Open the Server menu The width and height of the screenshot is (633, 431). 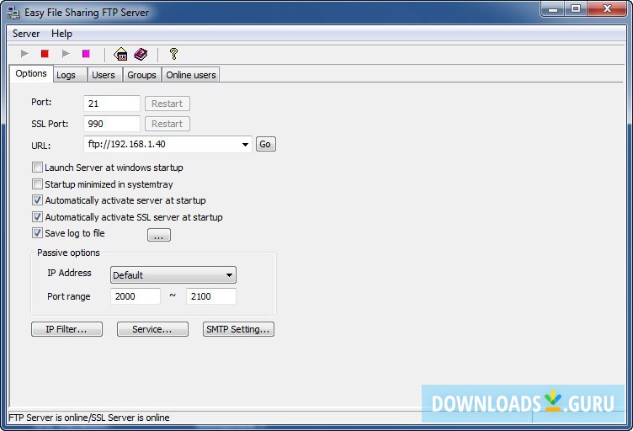coord(26,34)
